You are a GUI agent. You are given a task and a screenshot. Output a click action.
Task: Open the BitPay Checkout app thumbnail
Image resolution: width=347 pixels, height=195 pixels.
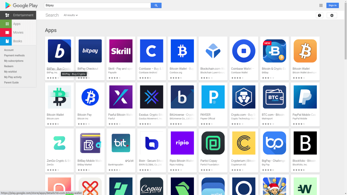[90, 51]
